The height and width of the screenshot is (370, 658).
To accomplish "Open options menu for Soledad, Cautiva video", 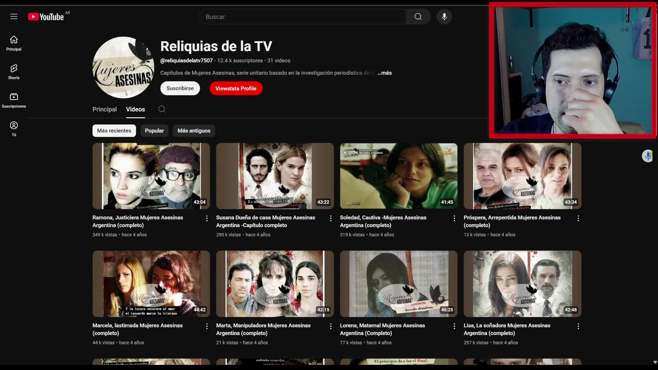I will click(x=454, y=218).
